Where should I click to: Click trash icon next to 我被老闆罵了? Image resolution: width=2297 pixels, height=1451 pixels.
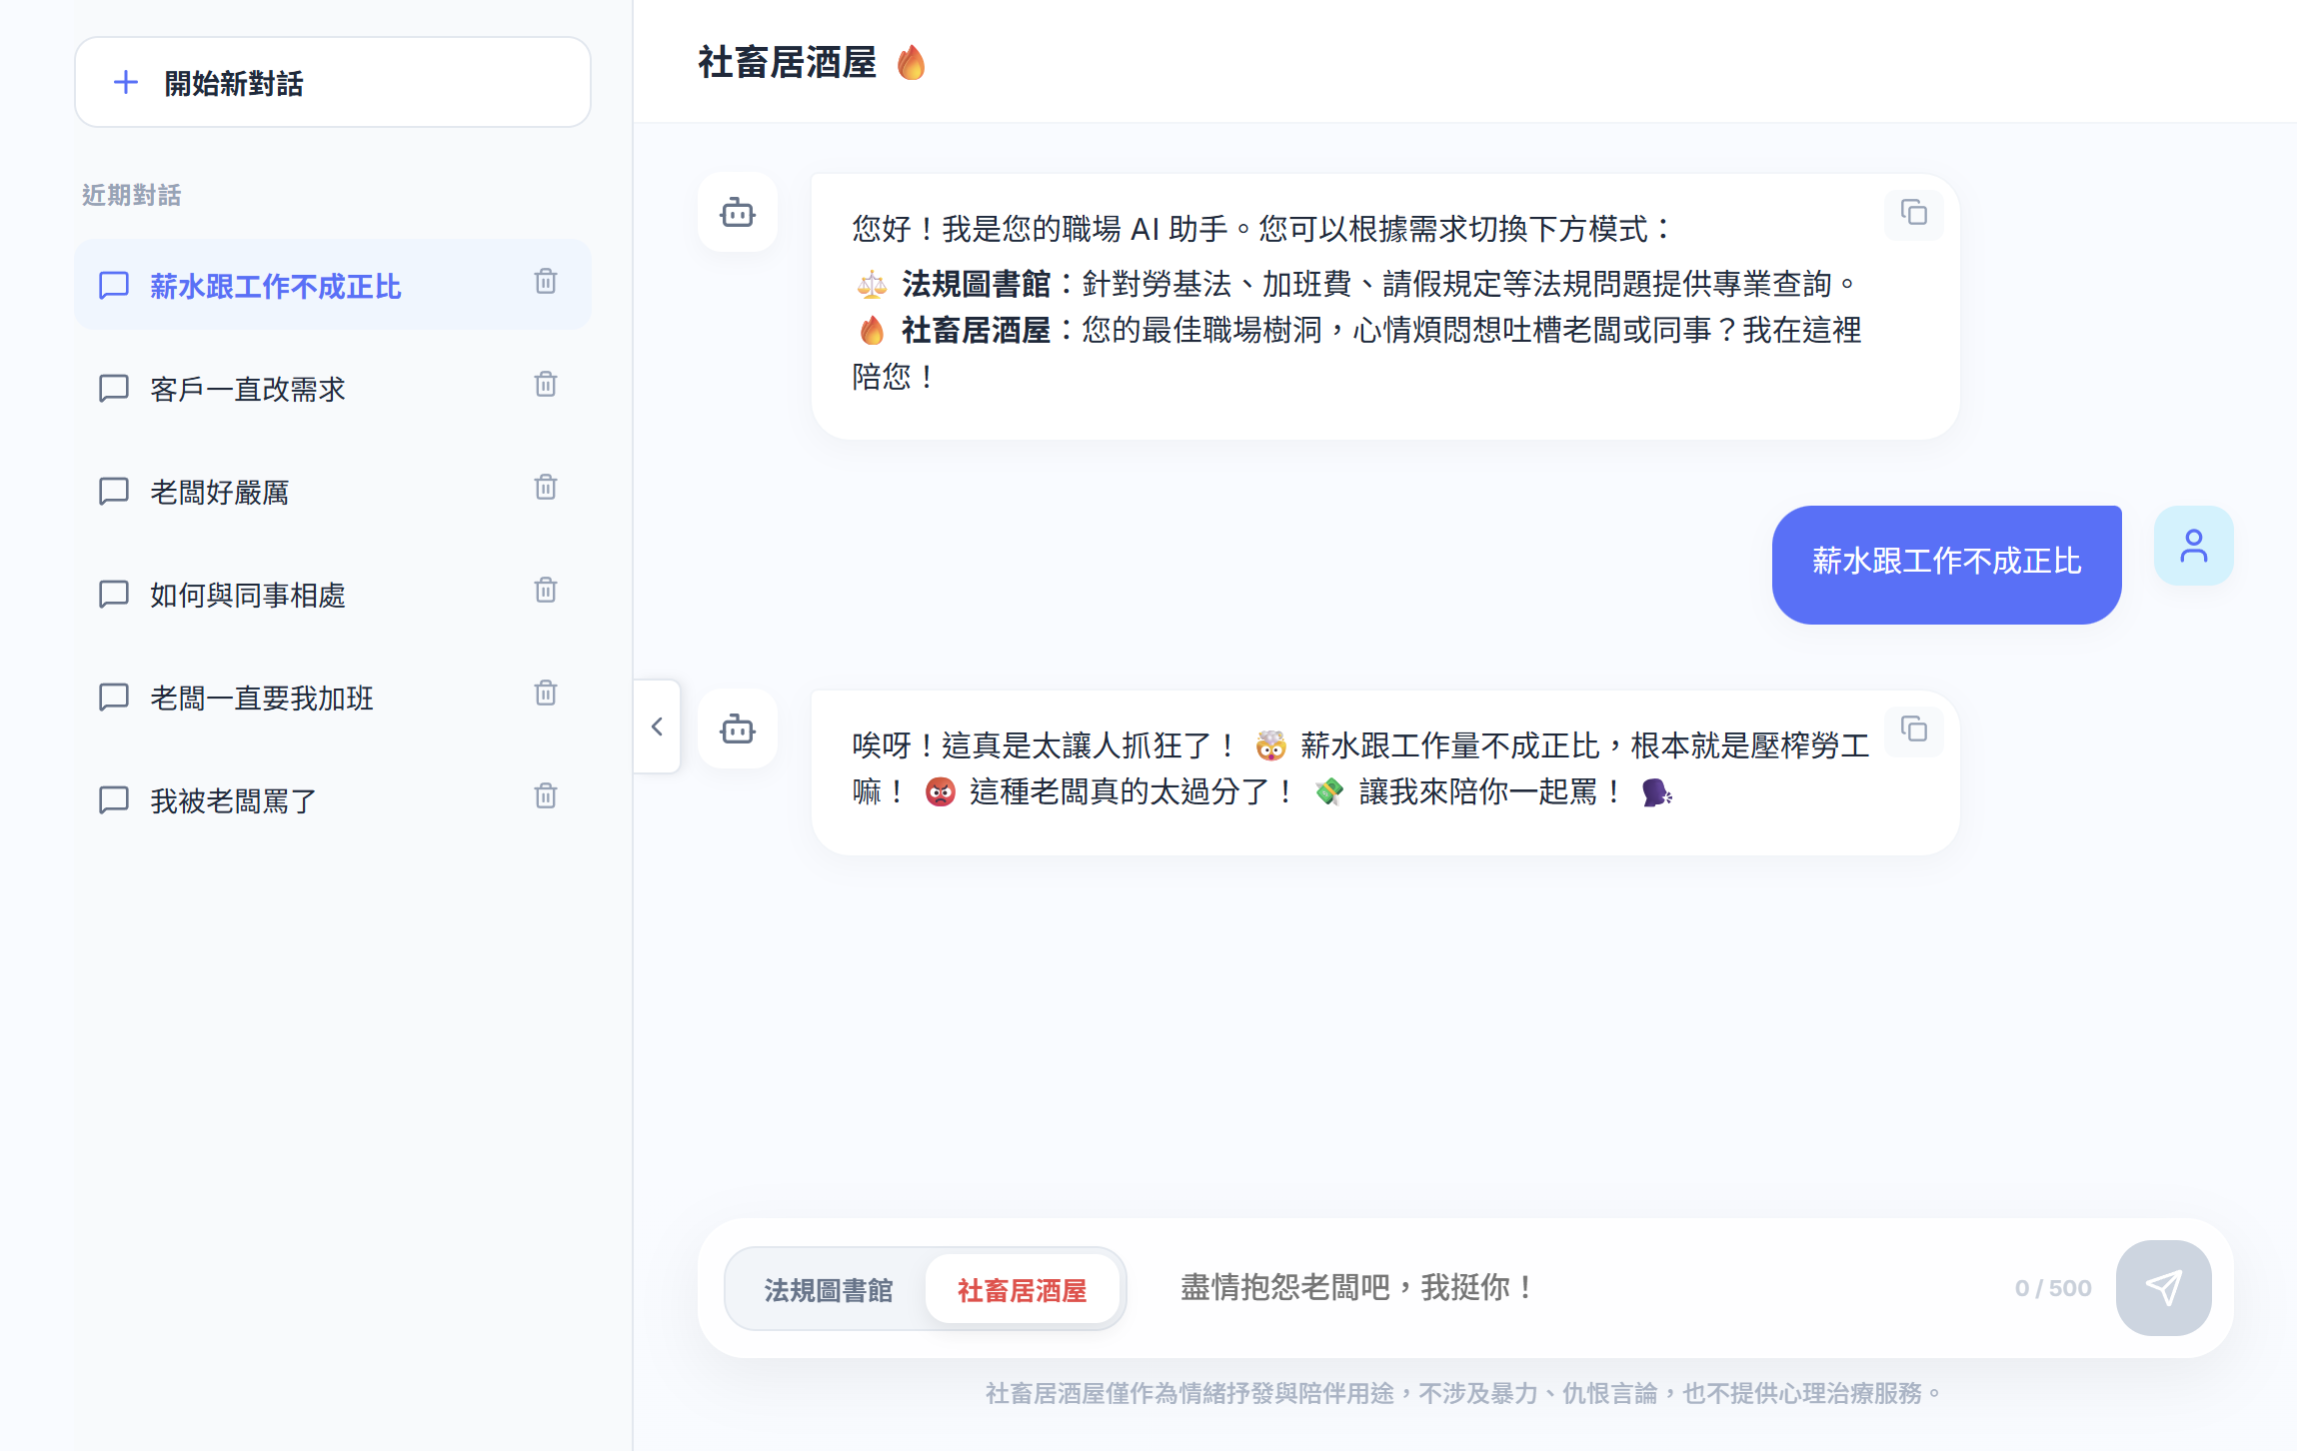545,797
